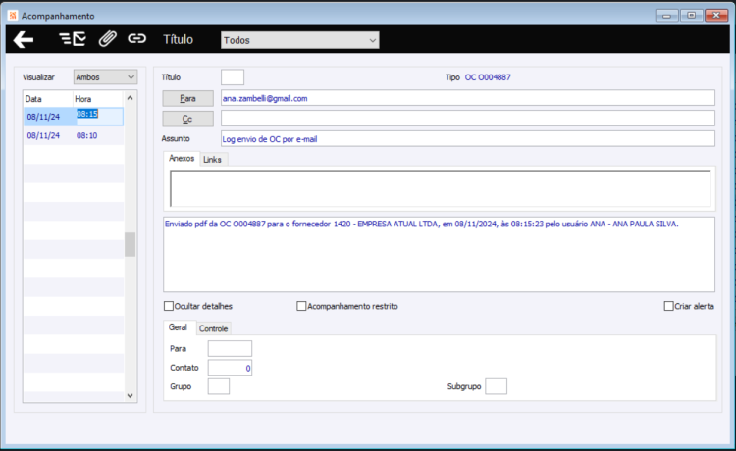Click the empty Cc address field
Image resolution: width=736 pixels, height=451 pixels.
click(468, 119)
